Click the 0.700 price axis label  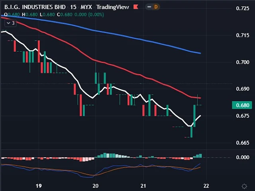click(x=243, y=62)
